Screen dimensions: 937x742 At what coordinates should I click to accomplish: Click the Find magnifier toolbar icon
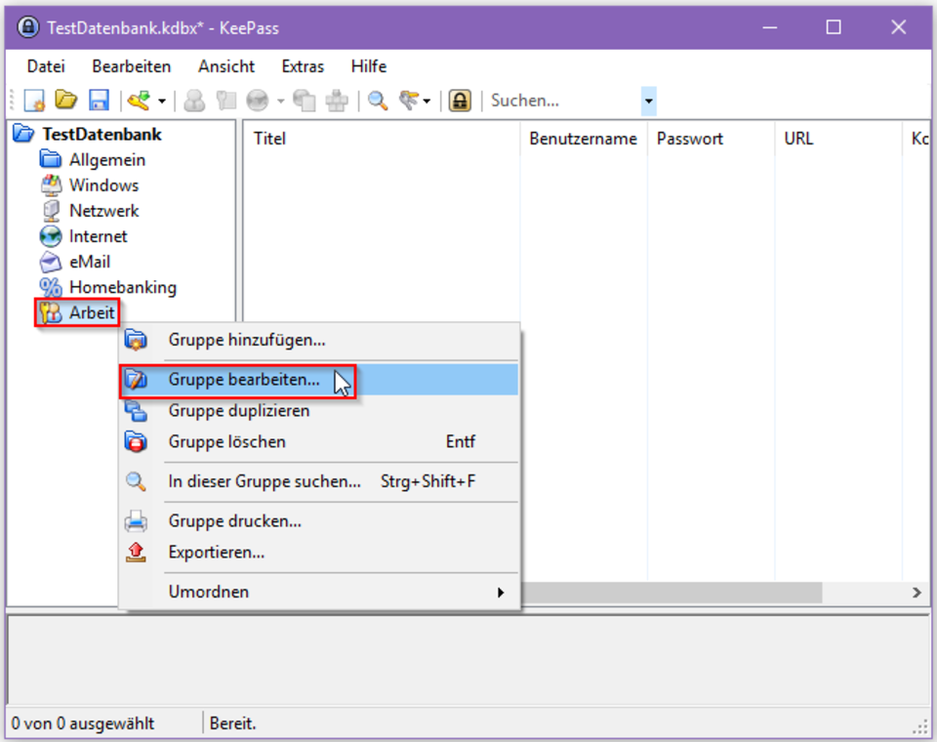(x=378, y=101)
